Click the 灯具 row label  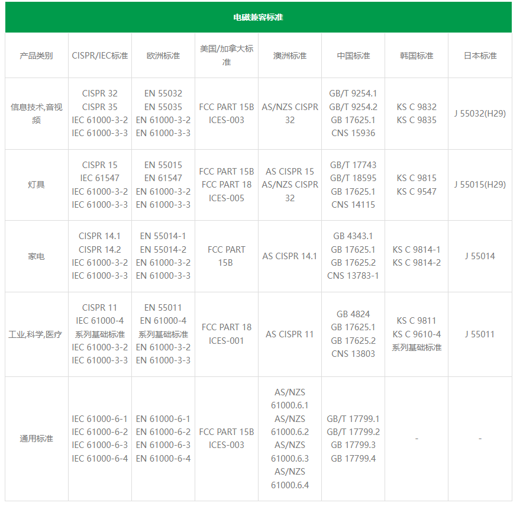(x=36, y=185)
